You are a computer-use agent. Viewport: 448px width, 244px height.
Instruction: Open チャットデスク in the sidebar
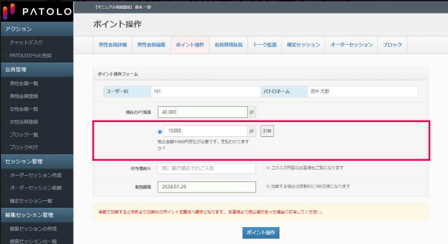point(26,43)
